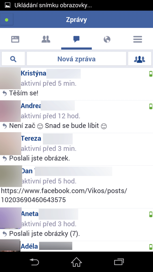153x272 pixels.
Task: Open the Android recent apps button
Action: click(119, 262)
